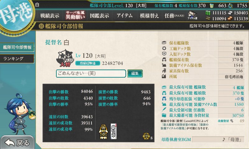The width and height of the screenshot is (249, 149).
Task: Click the 戻る back button
Action: coord(17,142)
